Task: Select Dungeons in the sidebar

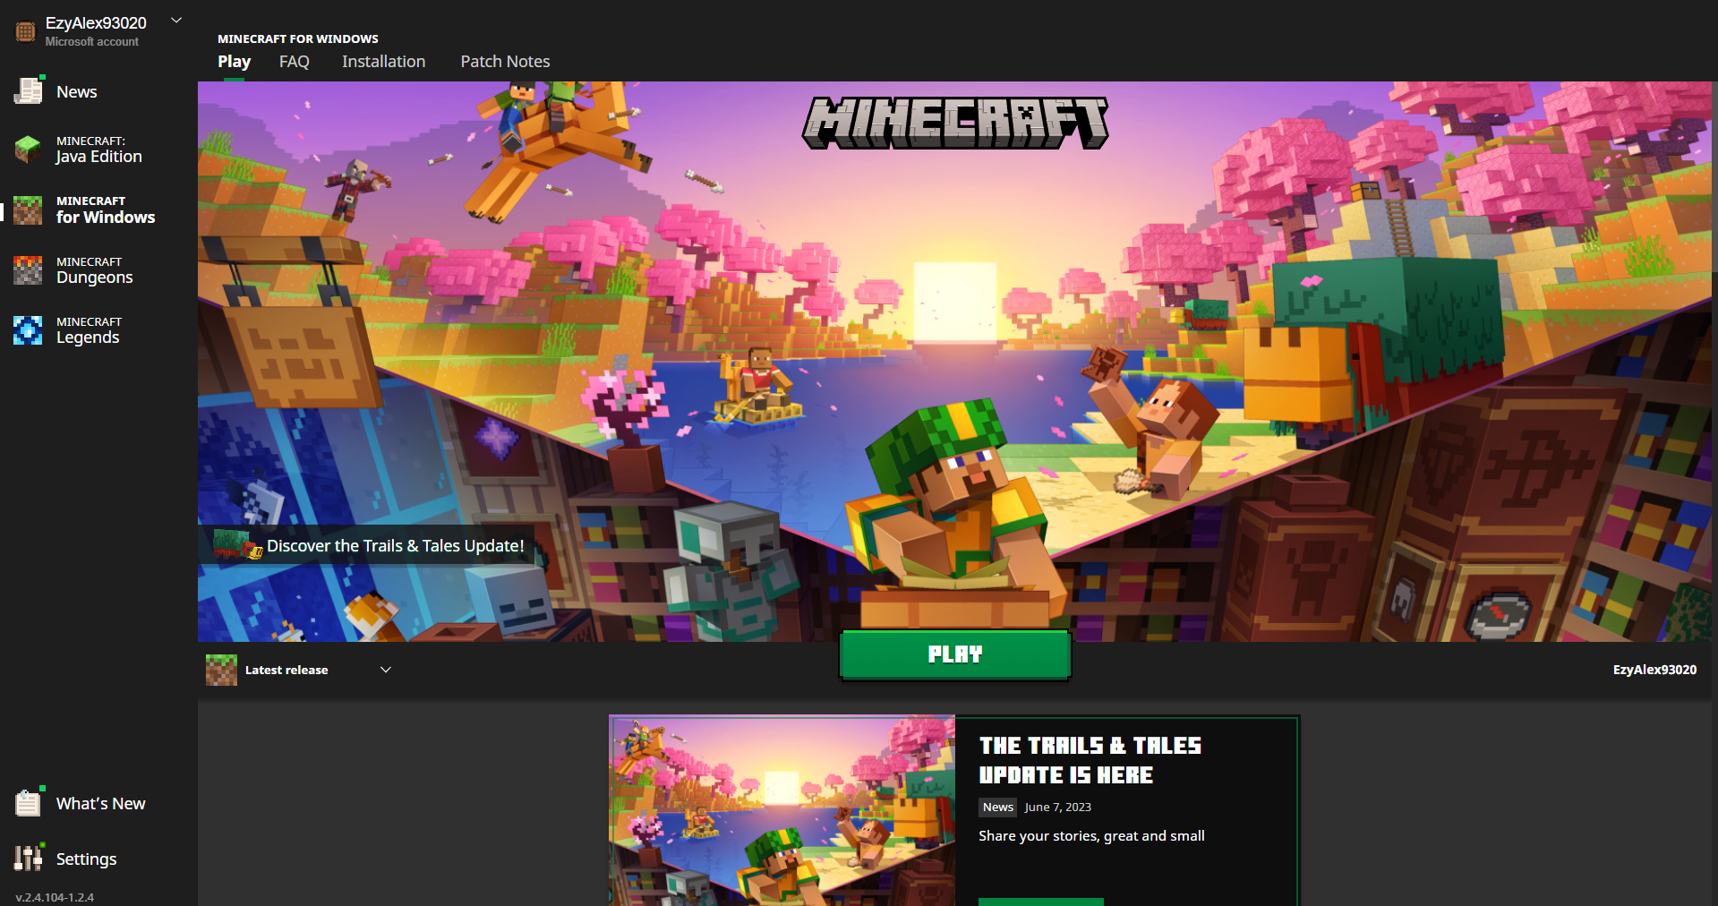Action: (x=94, y=270)
